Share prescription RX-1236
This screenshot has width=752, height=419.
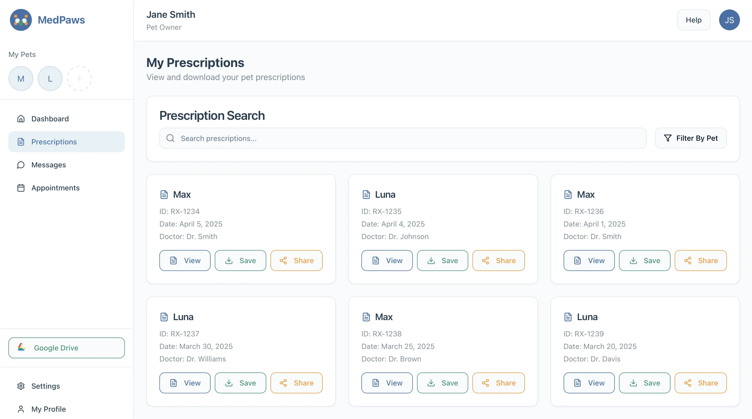tap(701, 260)
